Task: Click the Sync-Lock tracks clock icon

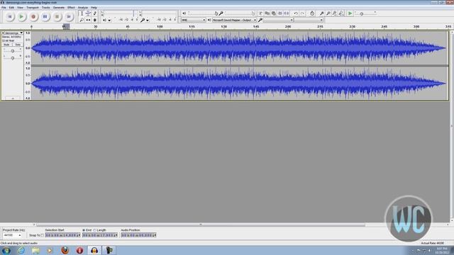Action: click(312, 13)
